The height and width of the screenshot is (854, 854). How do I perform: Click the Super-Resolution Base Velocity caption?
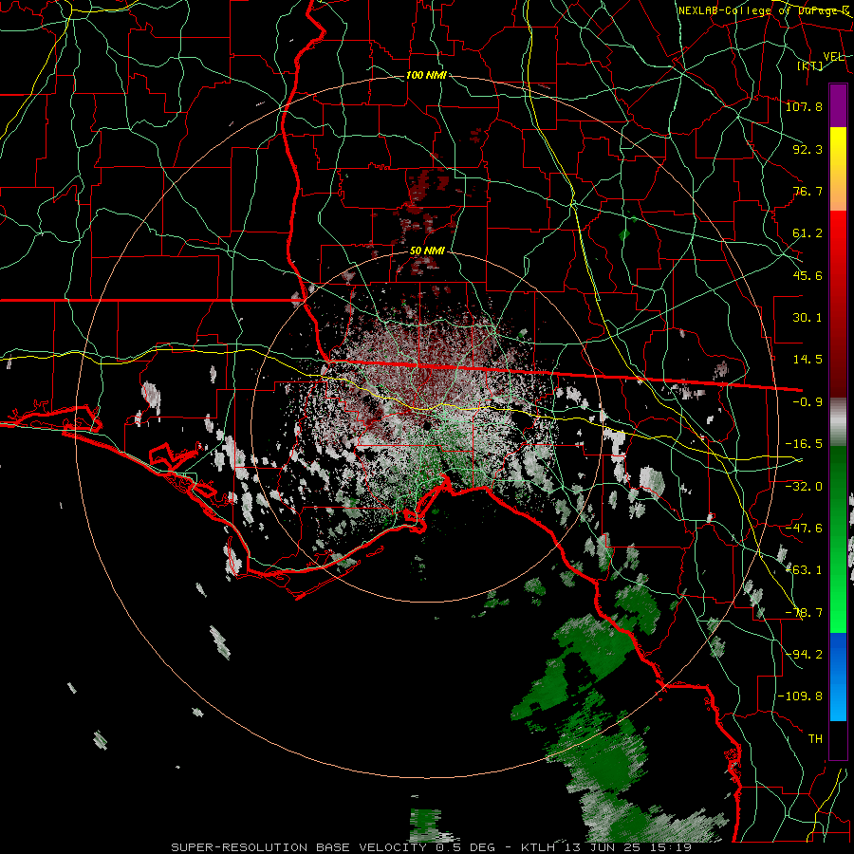[432, 847]
